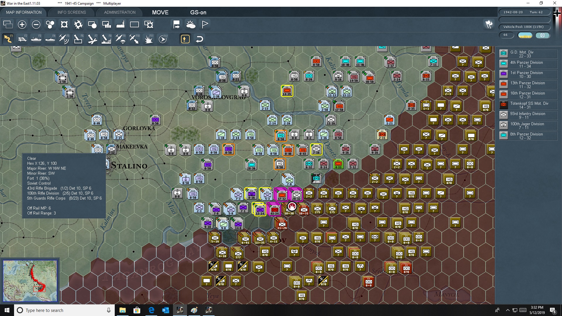Image resolution: width=562 pixels, height=316 pixels.
Task: Select 1st Panzer Division in unit list
Action: pyautogui.click(x=528, y=74)
